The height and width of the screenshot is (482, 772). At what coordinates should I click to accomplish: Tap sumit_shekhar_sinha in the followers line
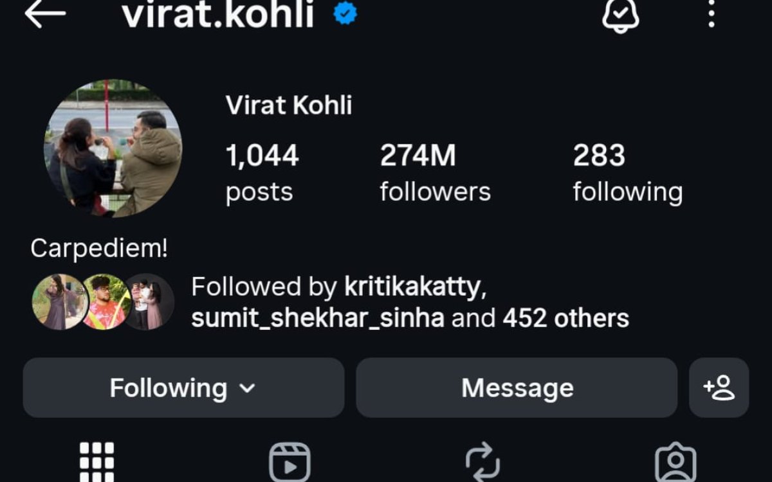coord(318,317)
